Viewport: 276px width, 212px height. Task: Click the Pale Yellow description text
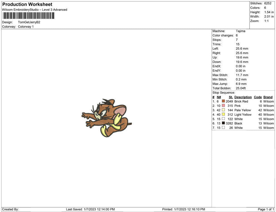pyautogui.click(x=243, y=110)
